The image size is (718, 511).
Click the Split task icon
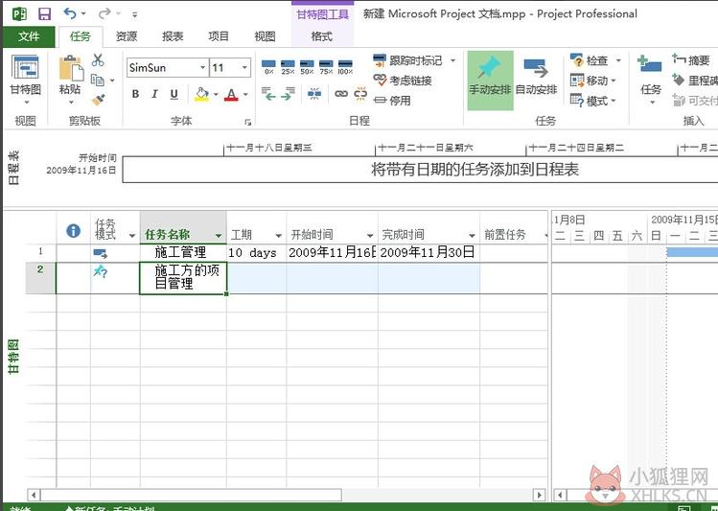point(314,94)
